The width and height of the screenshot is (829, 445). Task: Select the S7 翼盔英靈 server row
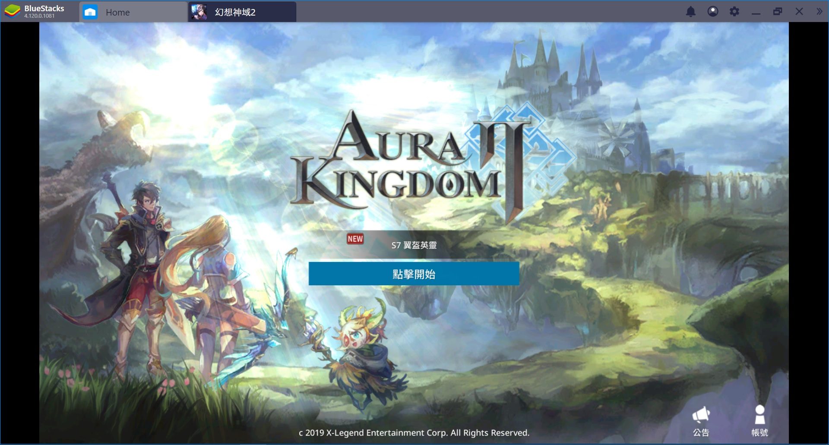(x=414, y=245)
